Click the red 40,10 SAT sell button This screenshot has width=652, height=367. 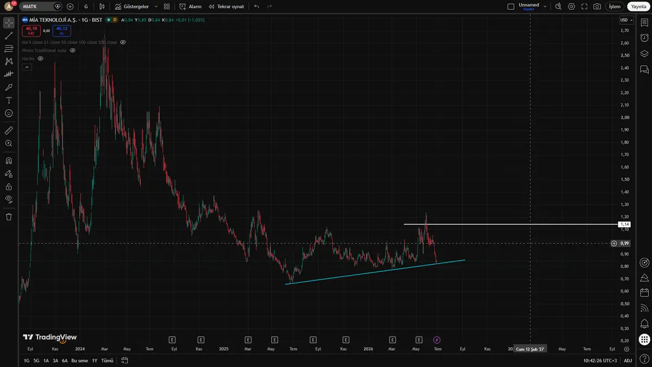pyautogui.click(x=31, y=30)
